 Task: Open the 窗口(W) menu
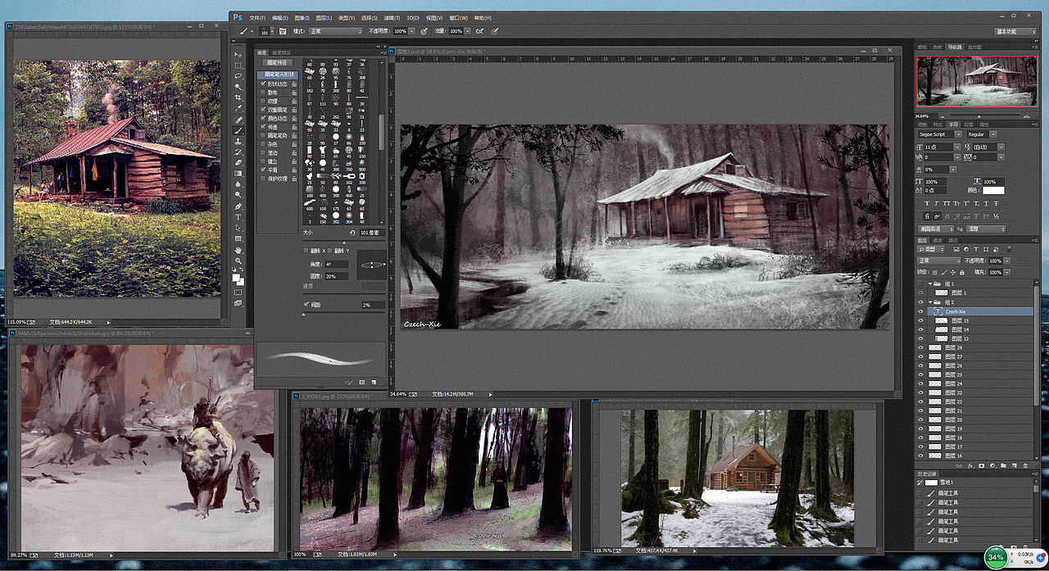click(459, 18)
